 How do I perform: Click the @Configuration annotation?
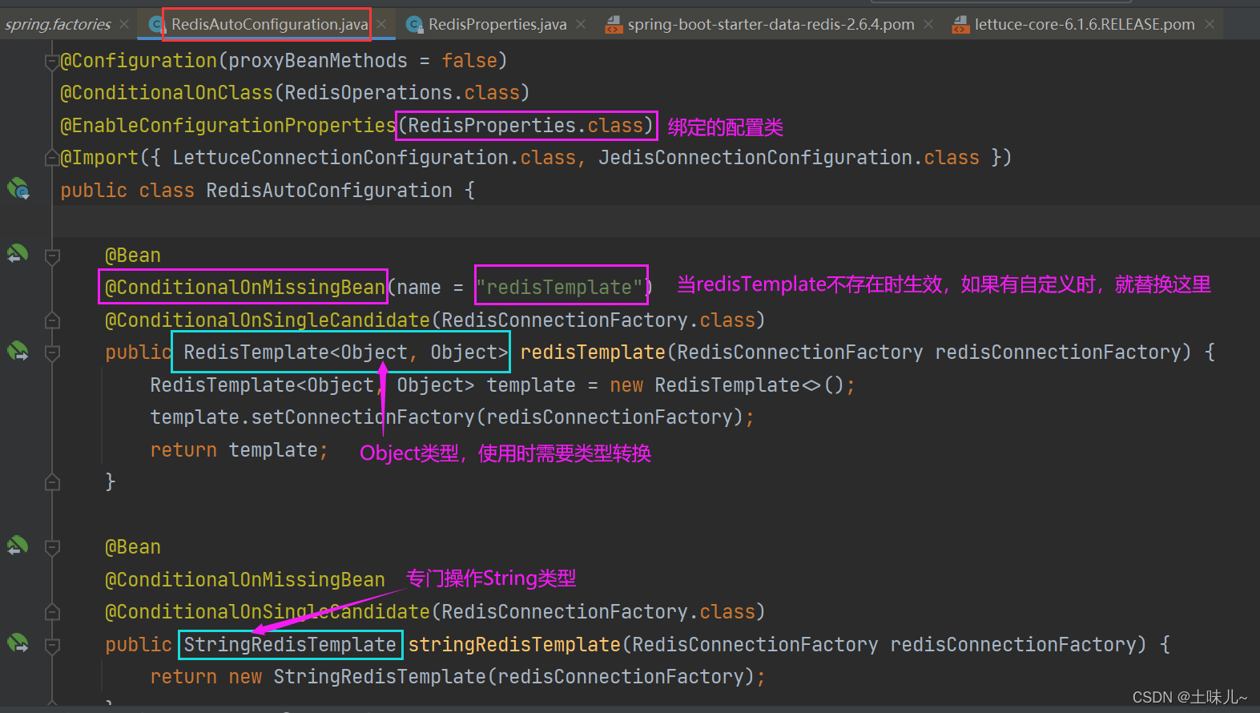click(139, 61)
